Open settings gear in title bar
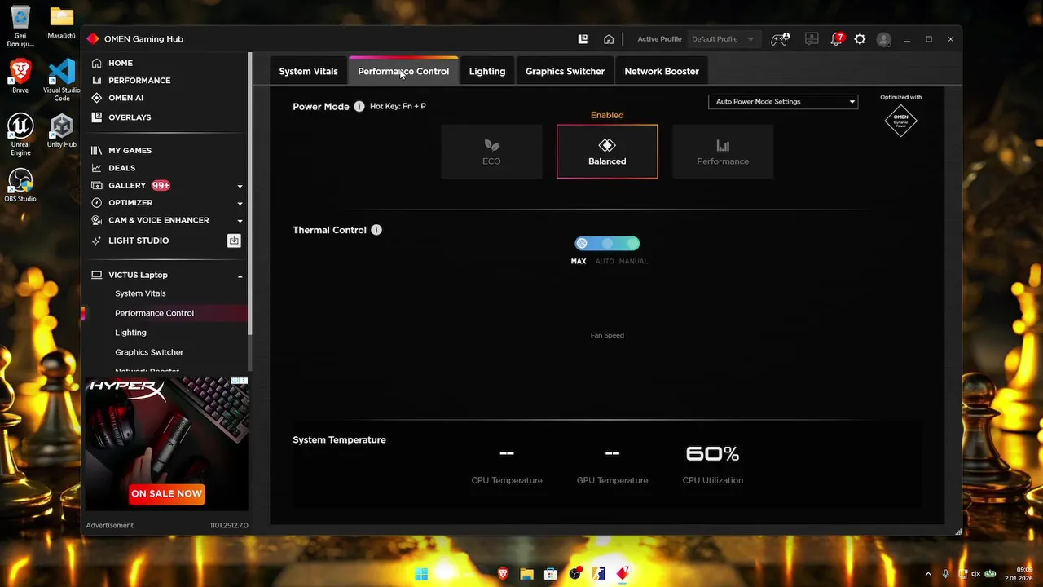 [x=860, y=39]
